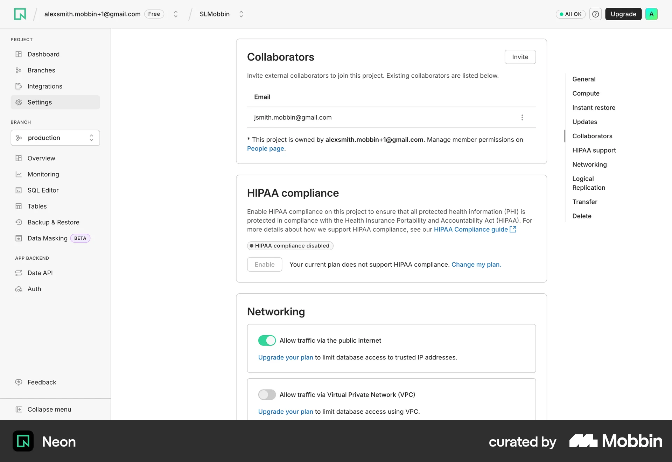The image size is (672, 462).
Task: Click the HIPAA compliance disabled status pill
Action: click(x=290, y=246)
